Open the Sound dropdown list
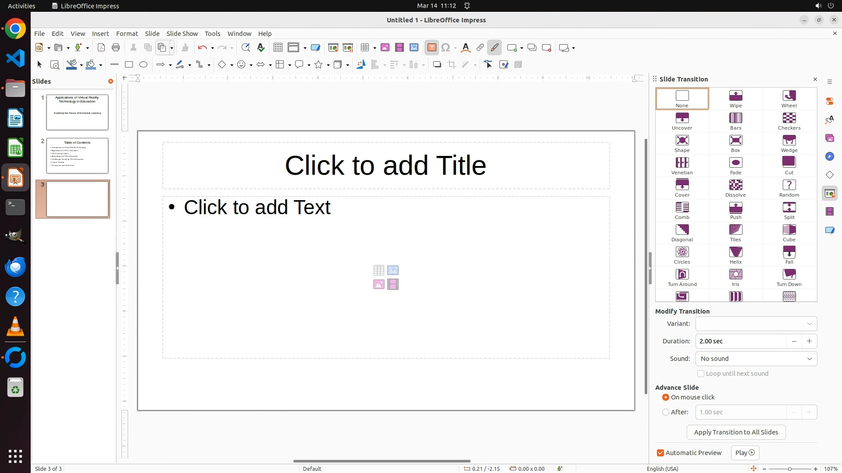Screen dimensions: 842x473 (756, 359)
